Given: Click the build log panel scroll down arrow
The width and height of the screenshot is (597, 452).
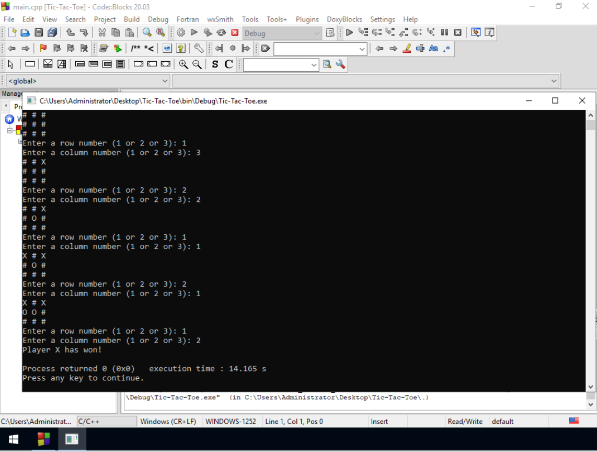Looking at the screenshot, I should click(x=591, y=405).
